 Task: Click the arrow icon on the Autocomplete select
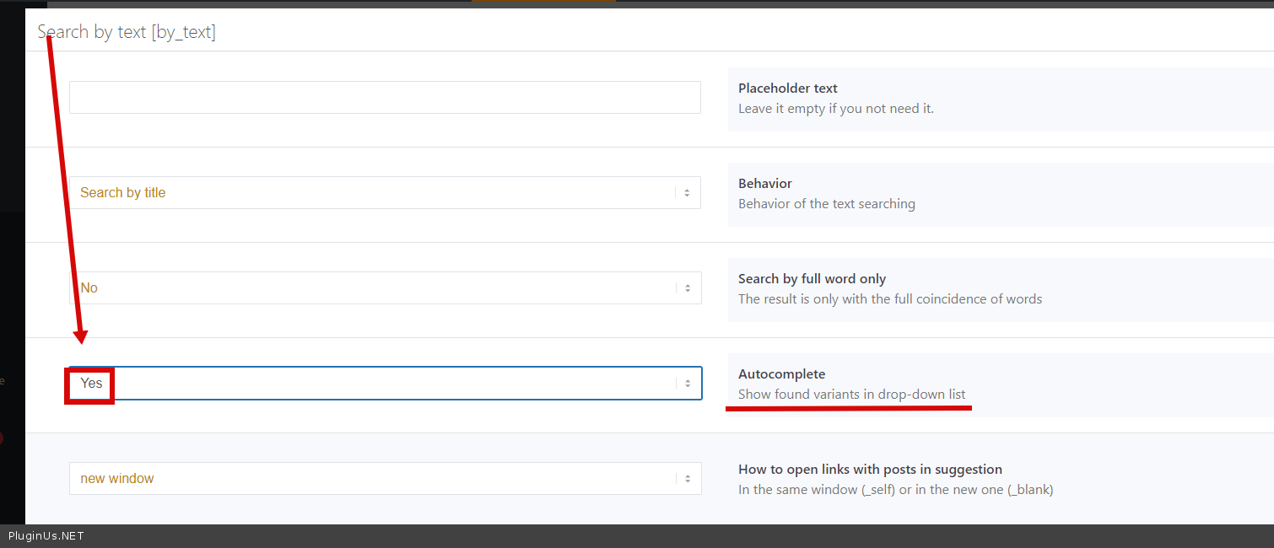pyautogui.click(x=687, y=384)
